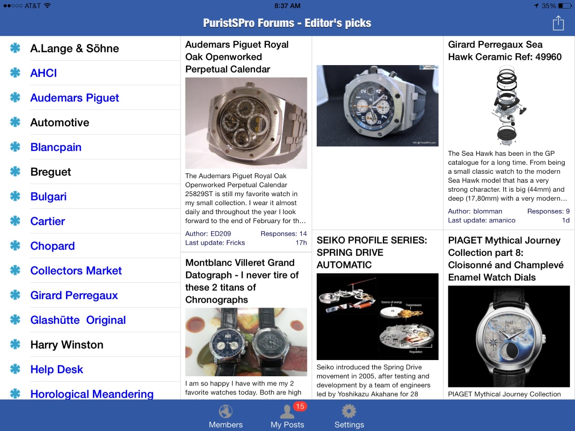575x431 pixels.
Task: Open Montblanc Villeret Grand Datograph post
Action: [x=242, y=281]
